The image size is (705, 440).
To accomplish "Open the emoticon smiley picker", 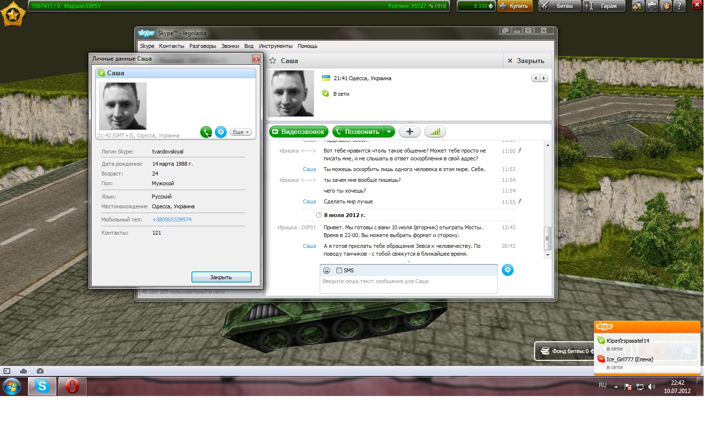I will 327,270.
